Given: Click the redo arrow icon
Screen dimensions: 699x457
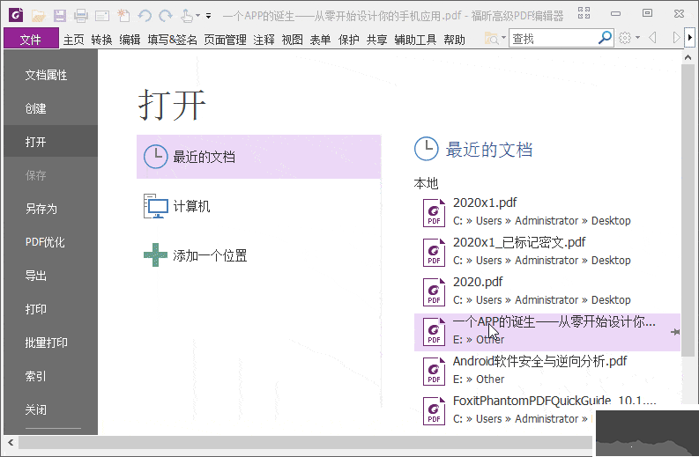Looking at the screenshot, I should [x=166, y=16].
